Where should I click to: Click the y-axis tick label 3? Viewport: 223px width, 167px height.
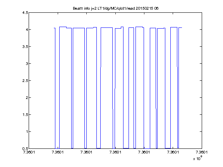pyautogui.click(x=27, y=64)
